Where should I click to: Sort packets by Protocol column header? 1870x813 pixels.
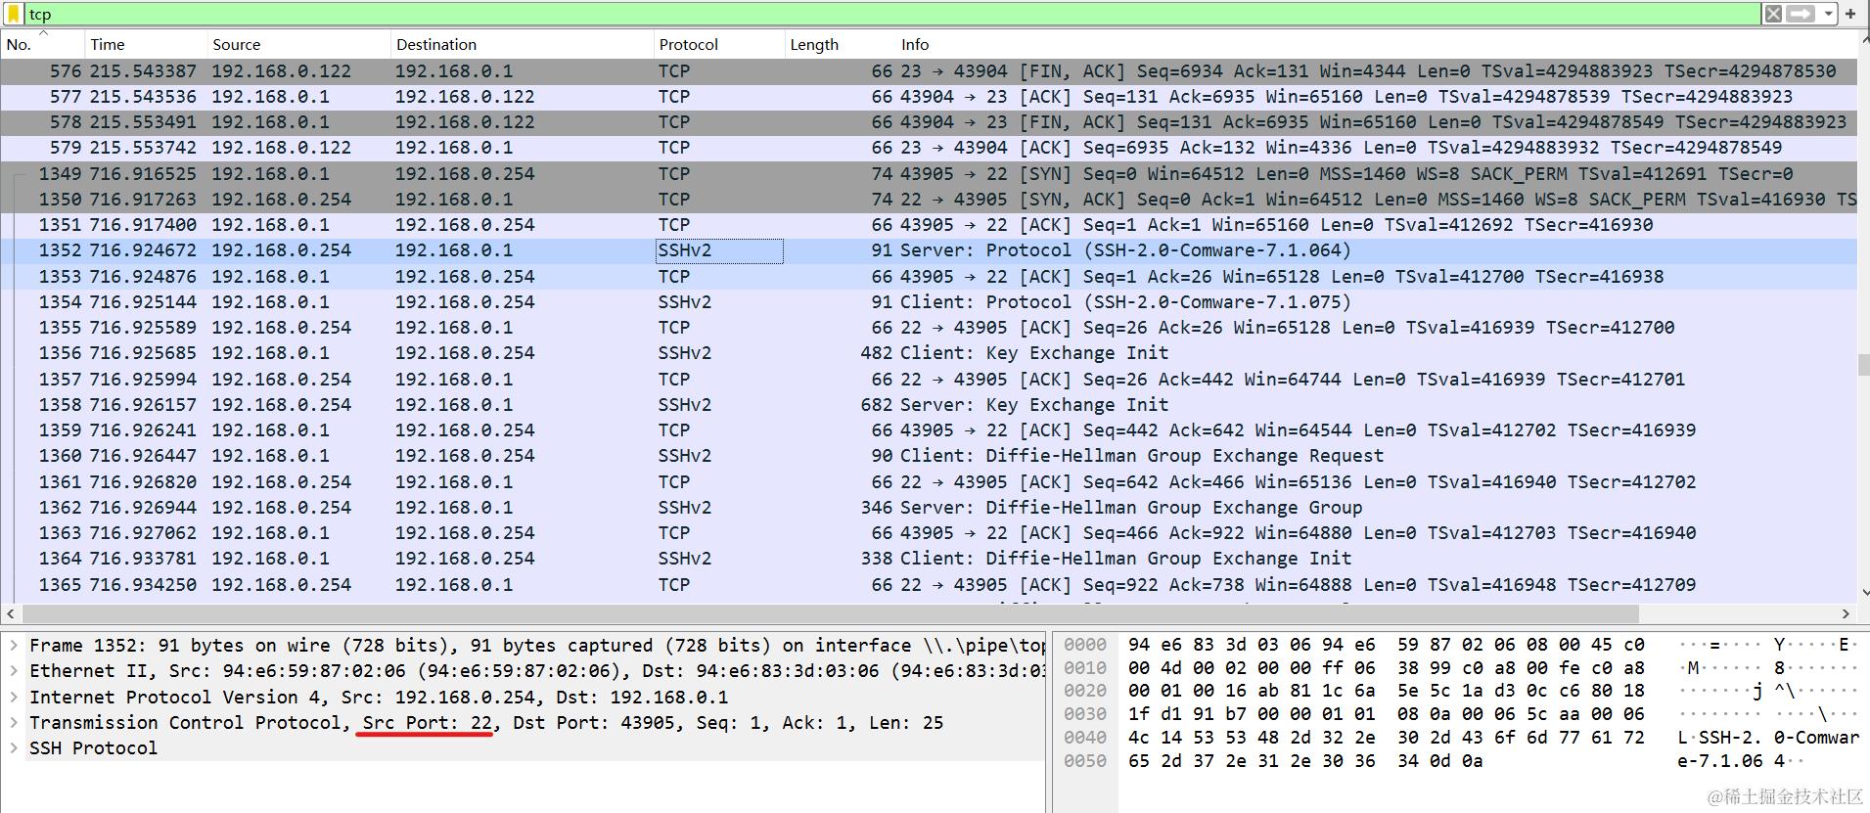click(719, 44)
